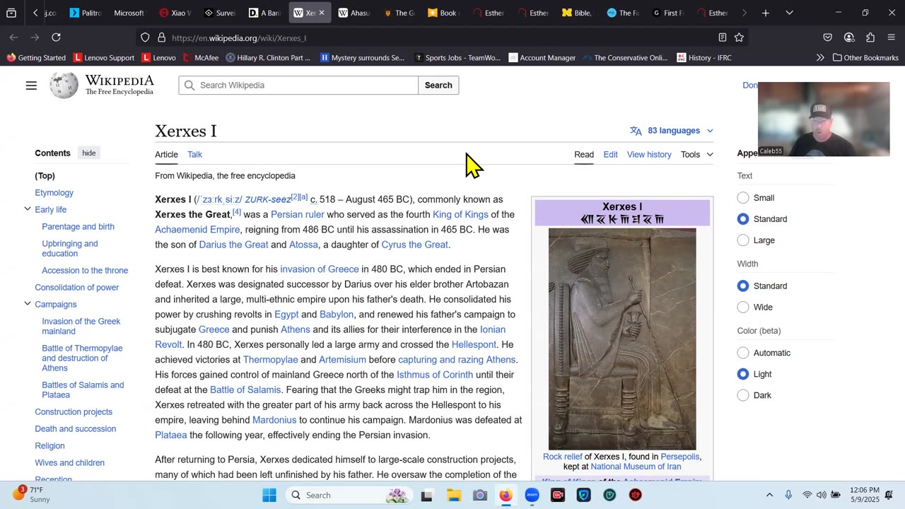Jump to Etymology in contents
This screenshot has width=905, height=509.
(54, 192)
